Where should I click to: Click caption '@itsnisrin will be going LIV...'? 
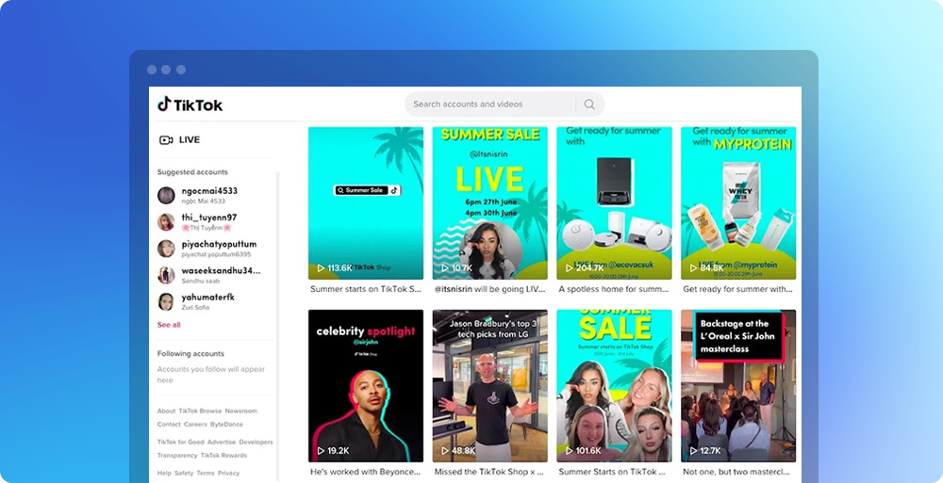click(490, 289)
